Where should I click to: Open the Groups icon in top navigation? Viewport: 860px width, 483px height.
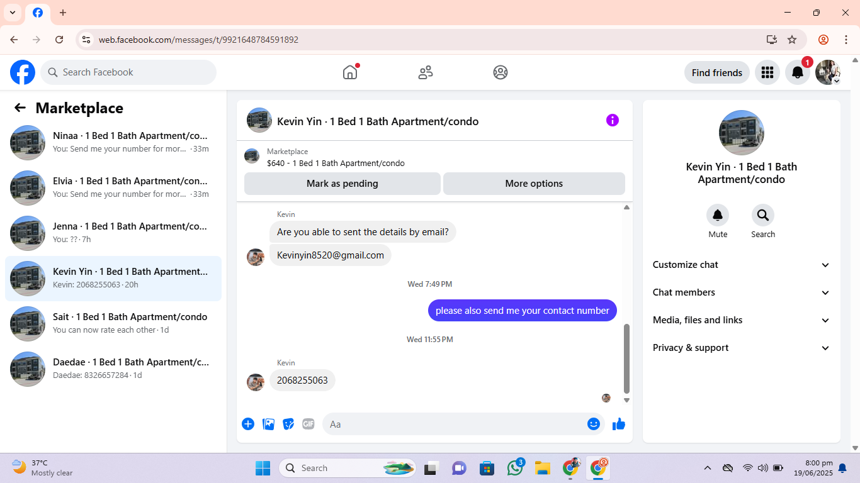coord(501,72)
